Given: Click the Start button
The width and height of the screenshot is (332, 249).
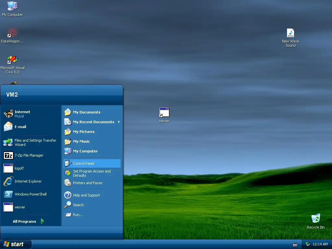Looking at the screenshot, I should (x=16, y=244).
